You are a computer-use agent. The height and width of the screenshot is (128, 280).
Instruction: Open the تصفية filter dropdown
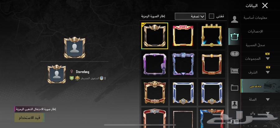pos(190,16)
